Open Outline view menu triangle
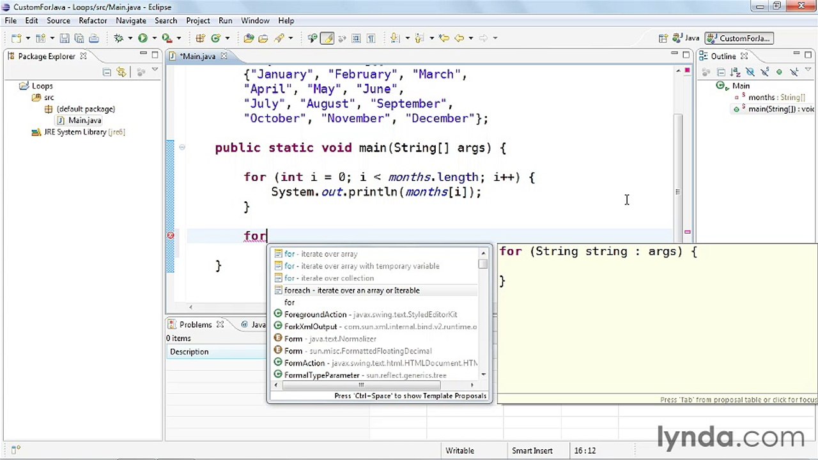Image resolution: width=818 pixels, height=460 pixels. (808, 70)
